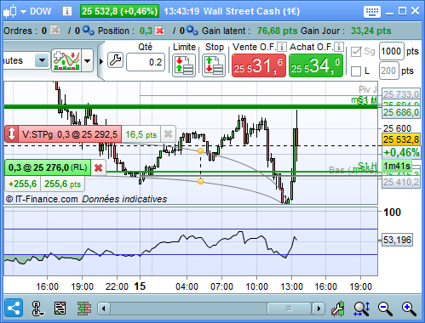This screenshot has width=425, height=323.
Task: Click the share icon in the bottom toolbar
Action: 14,308
